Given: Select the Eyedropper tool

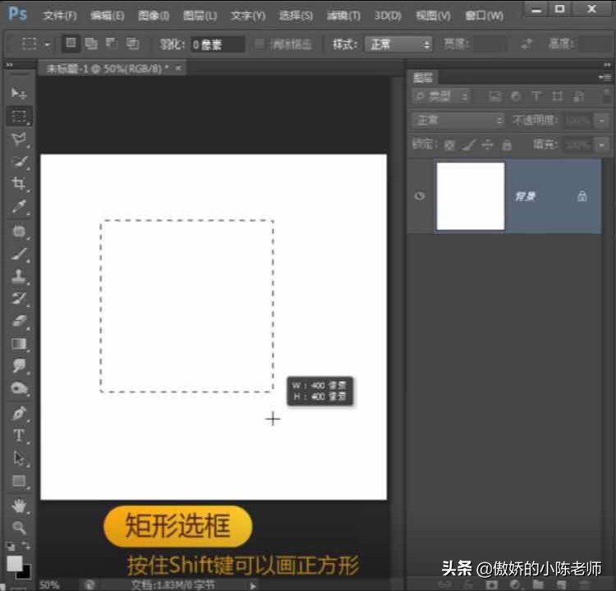Looking at the screenshot, I should [x=18, y=206].
